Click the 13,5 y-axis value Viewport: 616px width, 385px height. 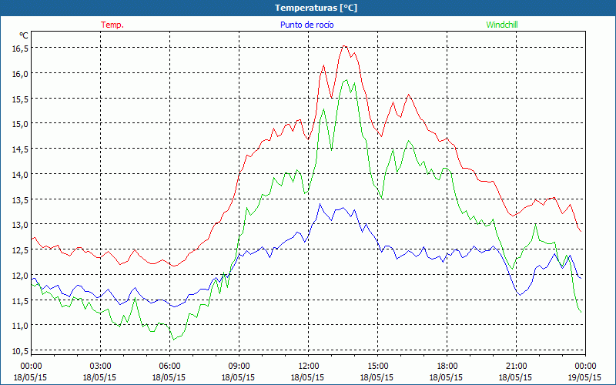[x=21, y=199]
